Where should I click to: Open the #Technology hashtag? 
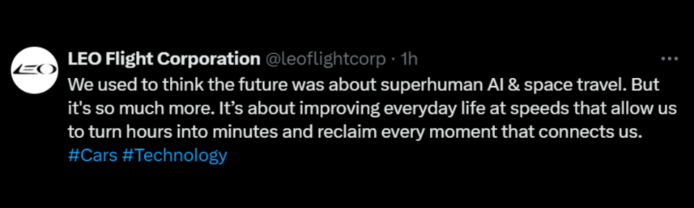click(175, 155)
